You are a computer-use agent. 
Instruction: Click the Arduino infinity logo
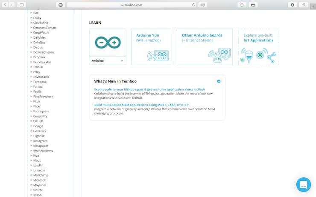pos(108,43)
